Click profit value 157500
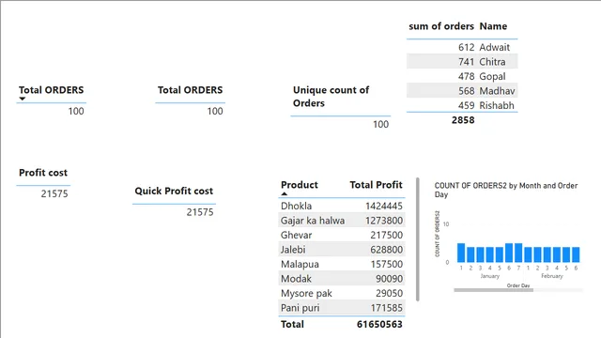 pos(386,264)
